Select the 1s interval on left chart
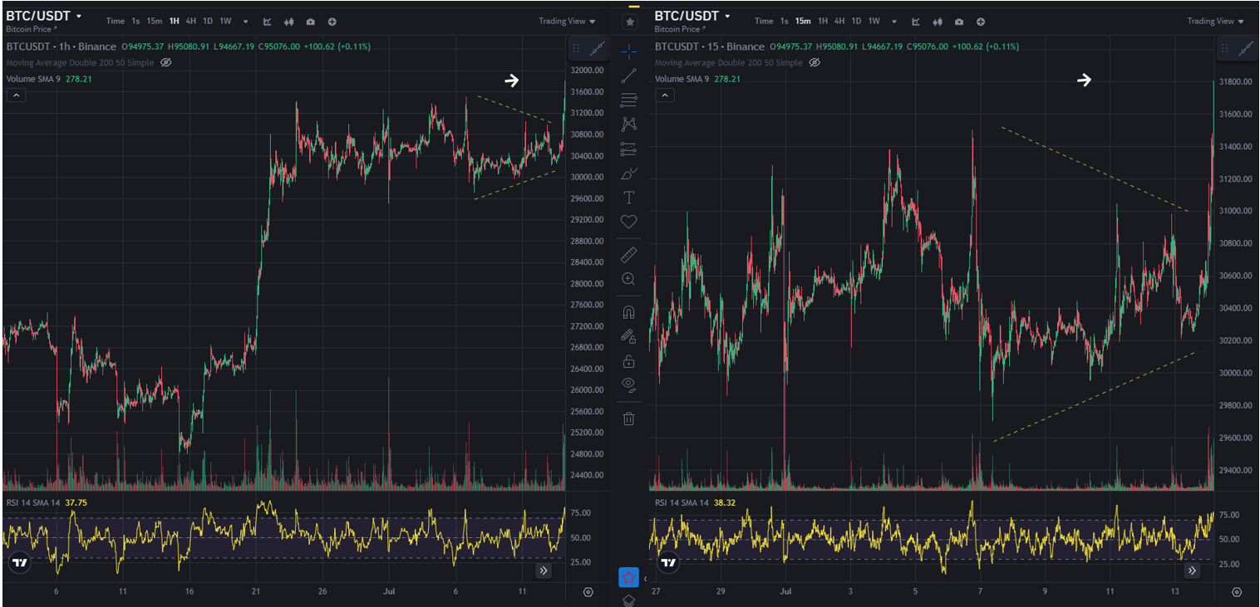1260x607 pixels. click(135, 21)
